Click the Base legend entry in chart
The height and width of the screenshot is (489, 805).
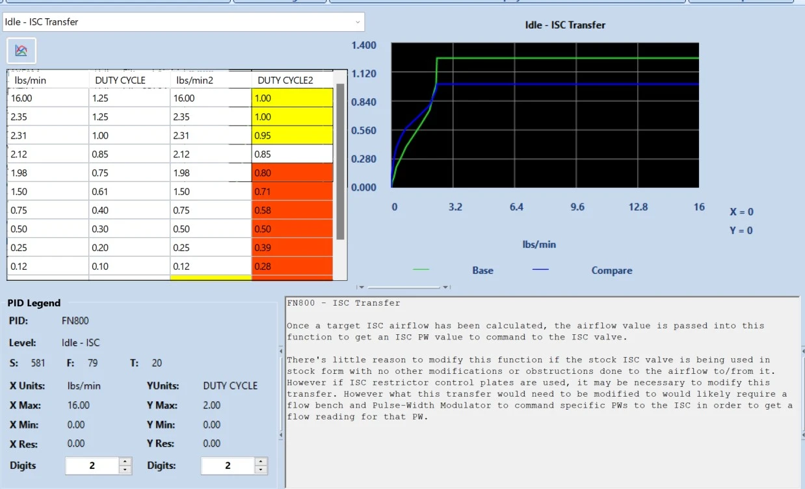point(482,270)
